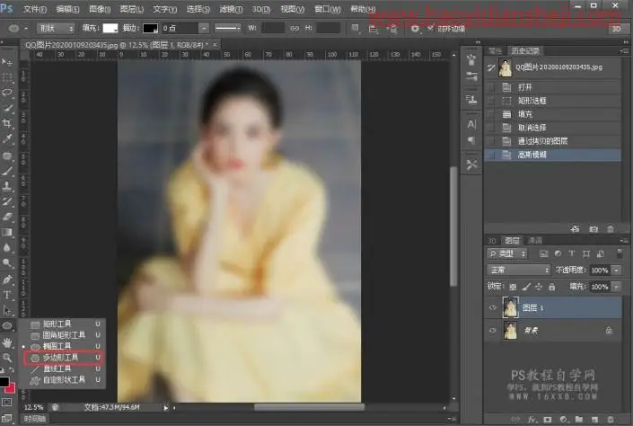Create new snapshot with camera icon

coord(593,229)
